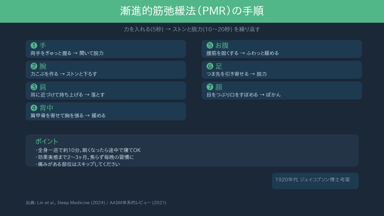This screenshot has width=384, height=216.
Task: Select the ❼ badge beside 顔
Action: click(209, 87)
